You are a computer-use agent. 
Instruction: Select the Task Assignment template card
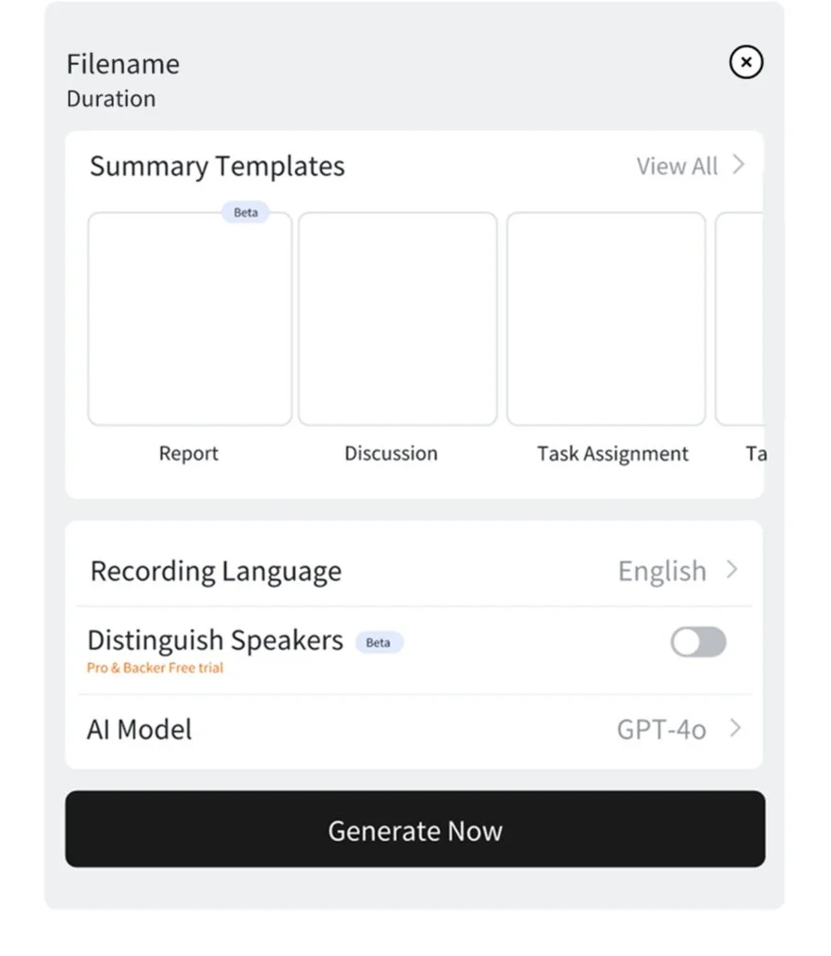pos(606,319)
